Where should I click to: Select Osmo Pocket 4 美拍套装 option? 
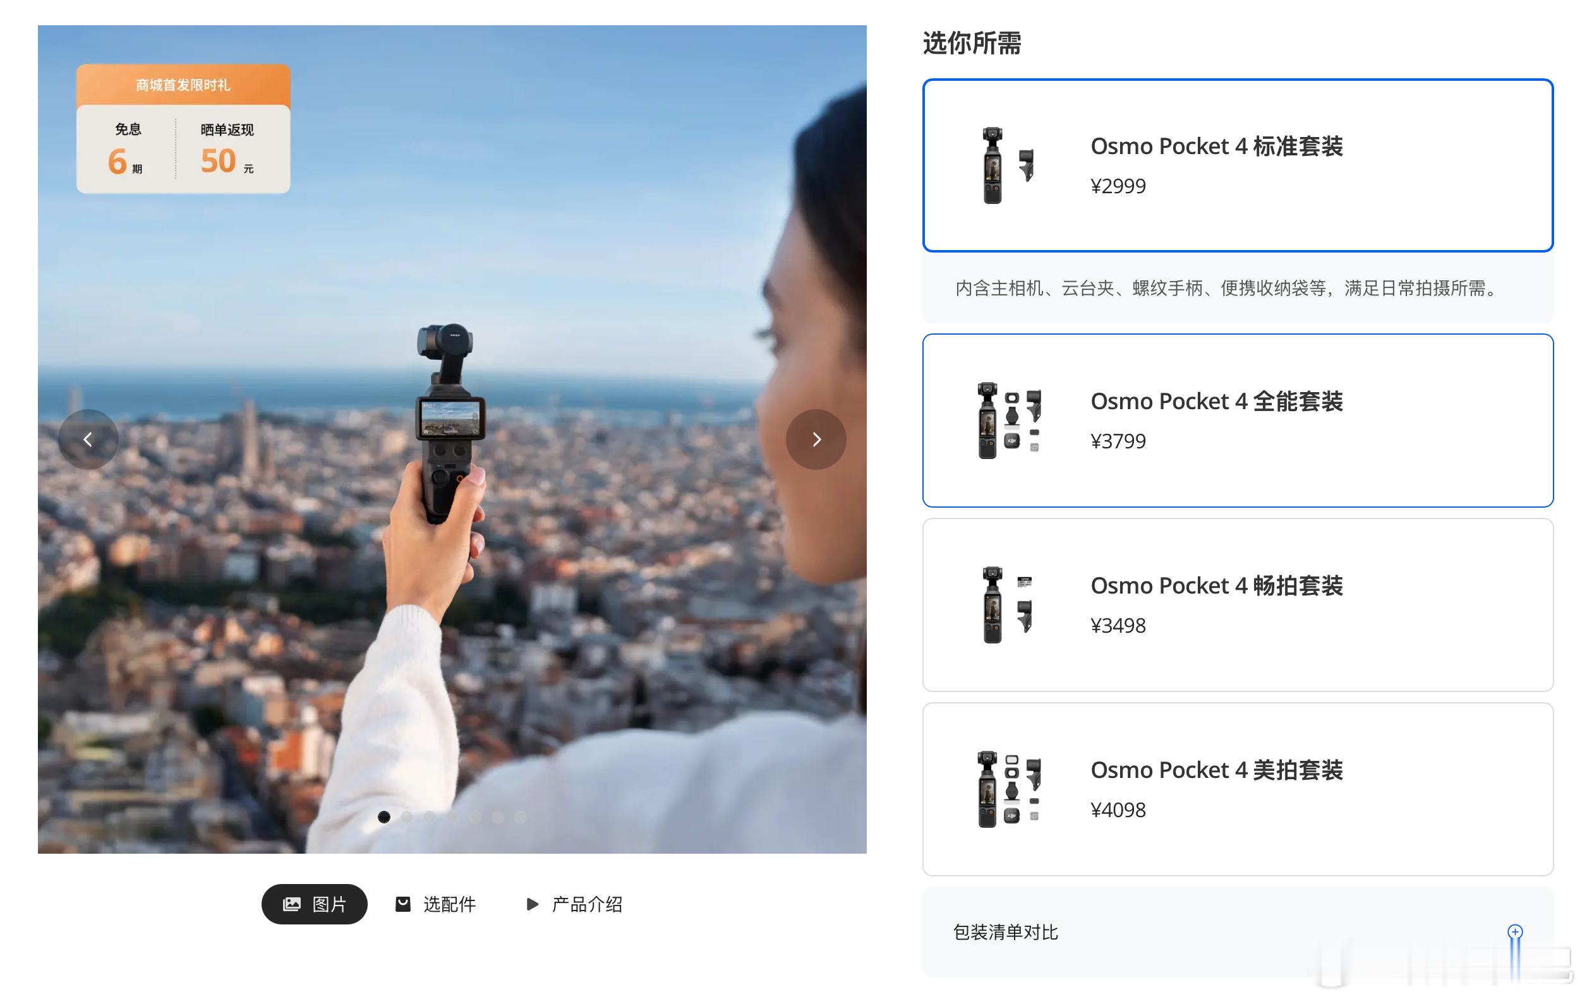pos(1237,789)
